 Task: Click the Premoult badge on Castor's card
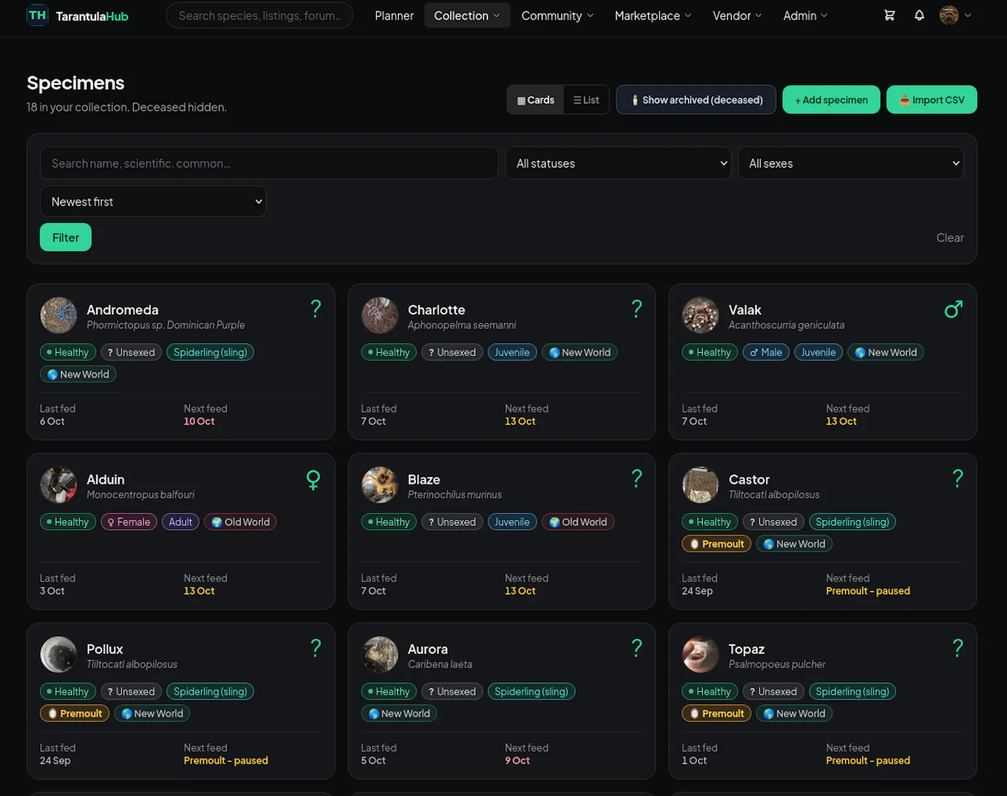tap(716, 544)
